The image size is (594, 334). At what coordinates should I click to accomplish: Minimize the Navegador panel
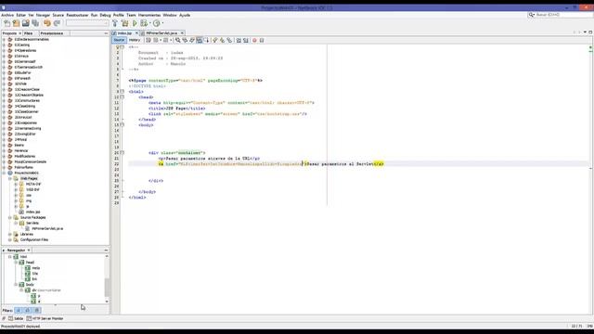click(x=106, y=250)
